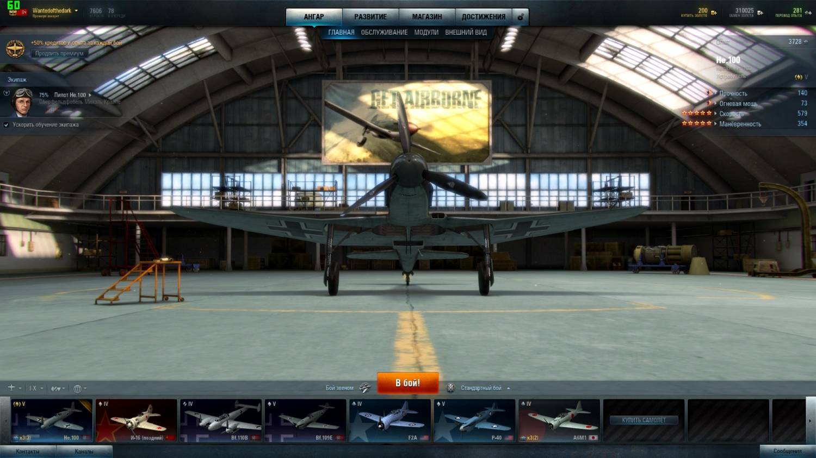Click the flight (Бой звеном) wings icon

pos(365,388)
